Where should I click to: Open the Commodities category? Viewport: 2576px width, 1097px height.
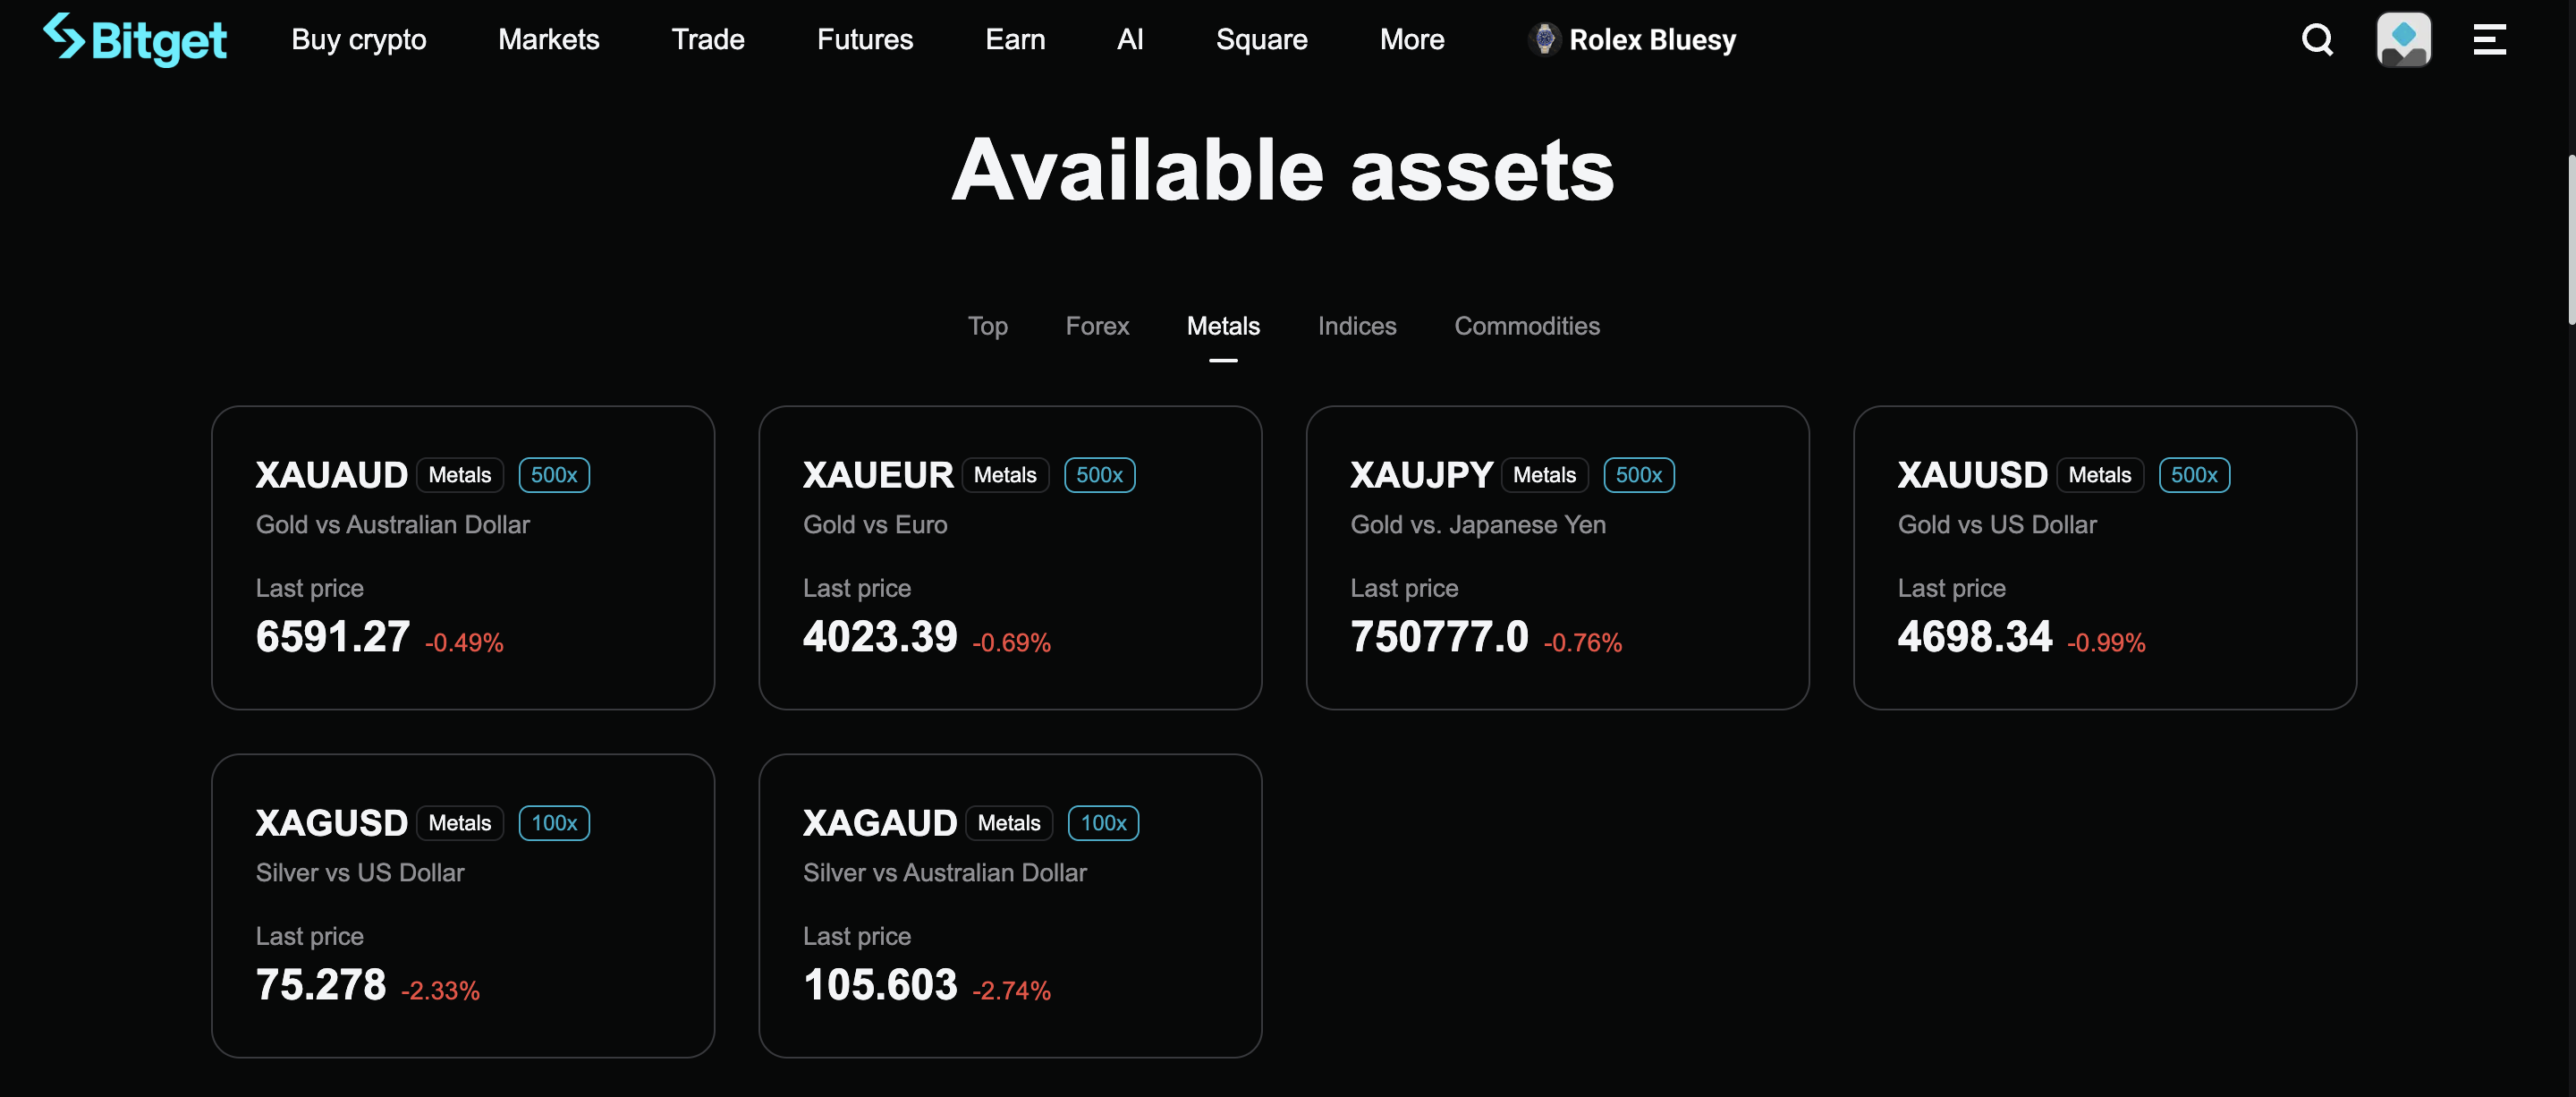[x=1526, y=326]
